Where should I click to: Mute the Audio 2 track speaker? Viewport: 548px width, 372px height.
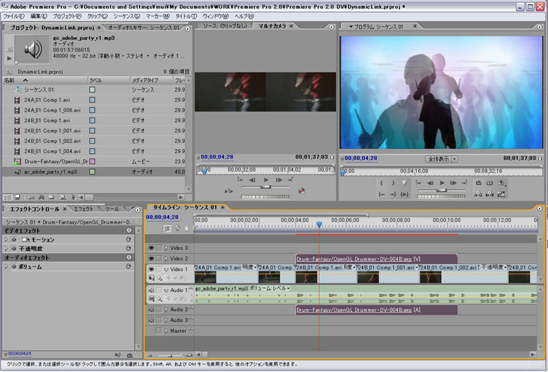(x=151, y=309)
